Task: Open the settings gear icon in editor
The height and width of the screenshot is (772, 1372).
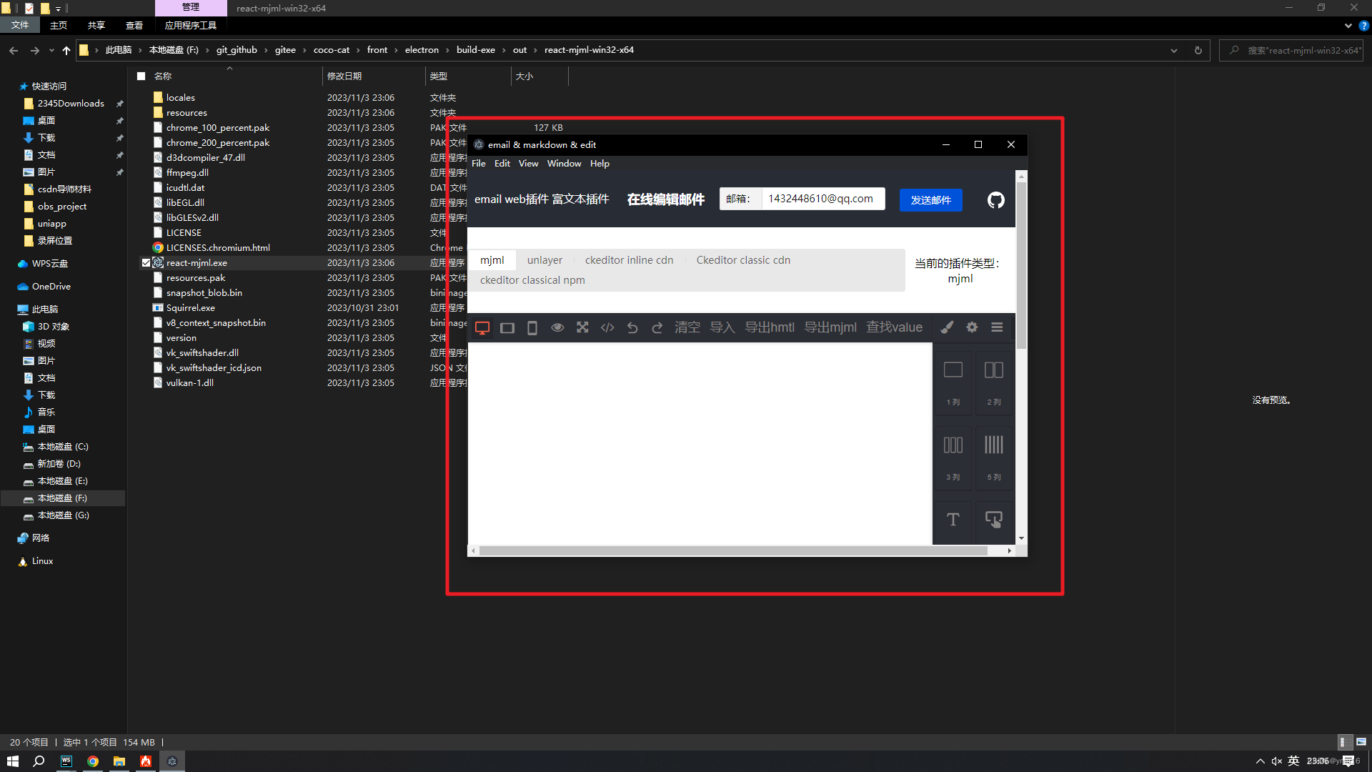Action: [972, 327]
